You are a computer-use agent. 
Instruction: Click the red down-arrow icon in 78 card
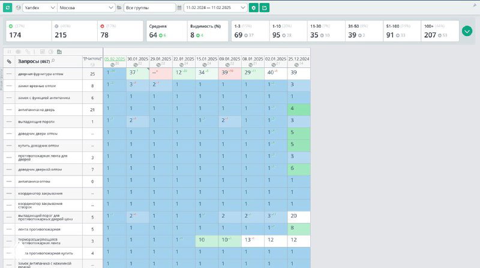coord(102,26)
